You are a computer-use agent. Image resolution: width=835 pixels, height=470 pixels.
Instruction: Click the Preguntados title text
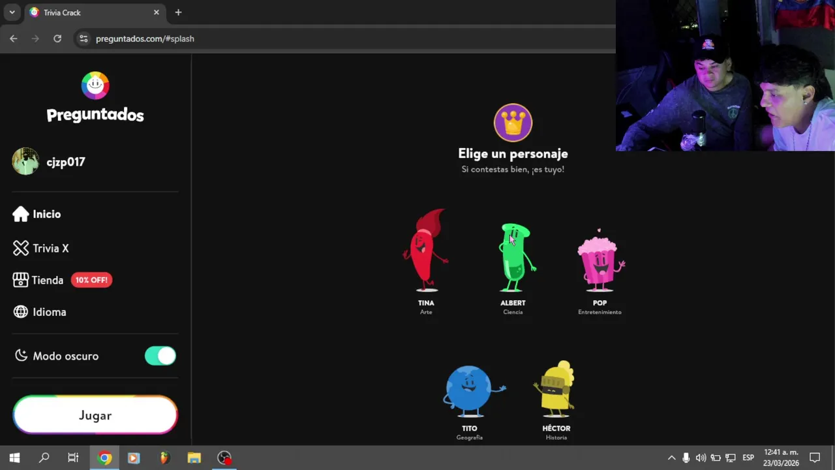[x=95, y=115]
